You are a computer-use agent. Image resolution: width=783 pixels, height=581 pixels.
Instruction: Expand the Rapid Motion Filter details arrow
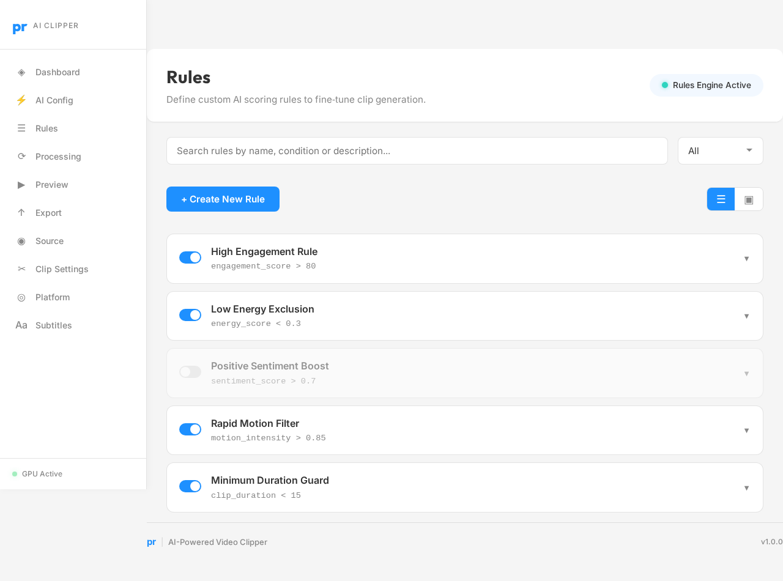[x=746, y=431]
